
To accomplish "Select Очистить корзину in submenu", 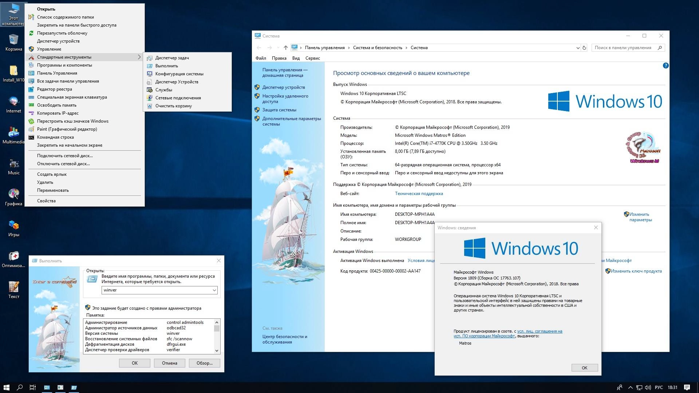I will 187,106.
